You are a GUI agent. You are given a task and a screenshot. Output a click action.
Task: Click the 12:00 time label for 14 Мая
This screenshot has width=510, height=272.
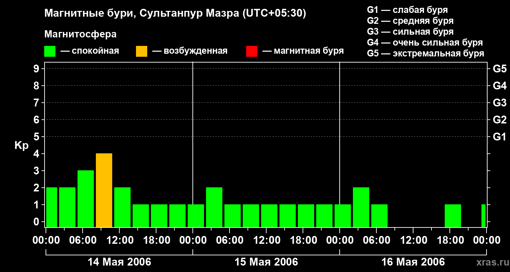click(x=119, y=240)
